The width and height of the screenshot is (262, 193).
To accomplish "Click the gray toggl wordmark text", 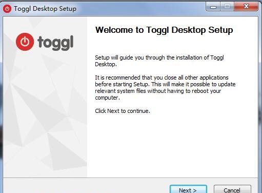I will click(55, 43).
